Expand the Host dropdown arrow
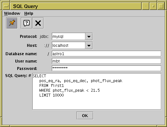Screen dimensions: 167x127 [x=89, y=46]
